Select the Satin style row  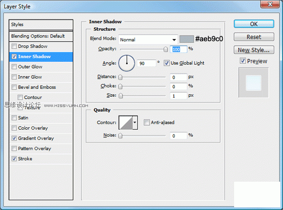[41, 118]
